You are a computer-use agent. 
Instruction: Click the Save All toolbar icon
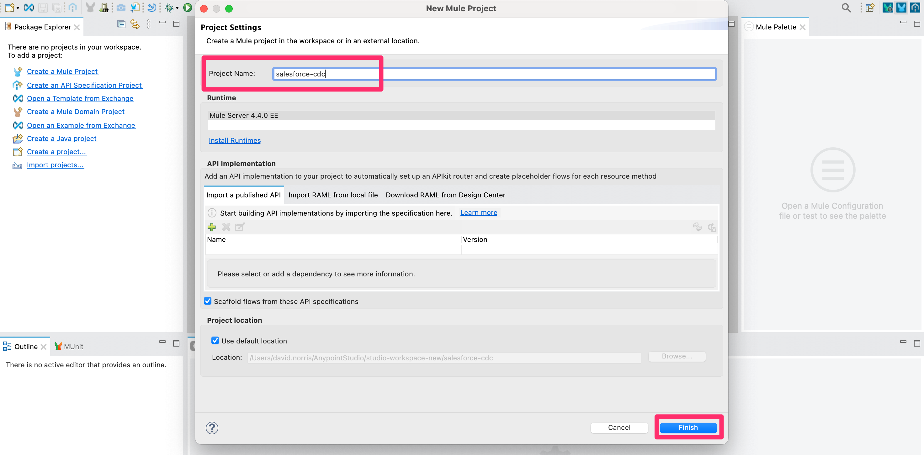tap(57, 8)
